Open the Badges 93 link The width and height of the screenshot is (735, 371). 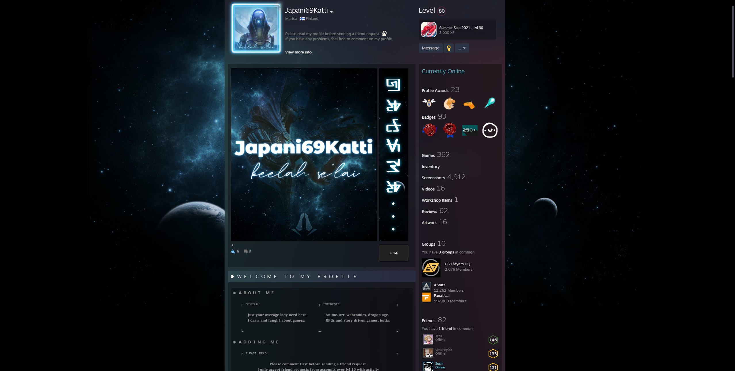tap(434, 117)
